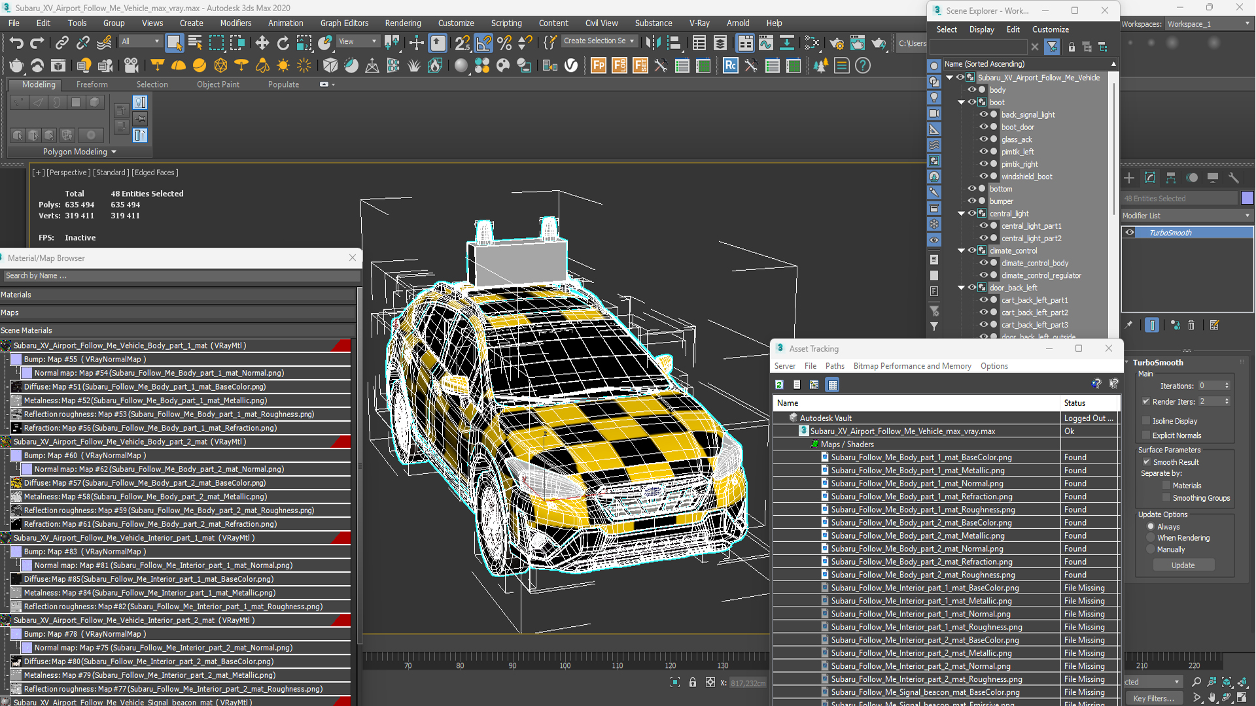
Task: Click the Iterations spinner arrows
Action: pos(1227,386)
